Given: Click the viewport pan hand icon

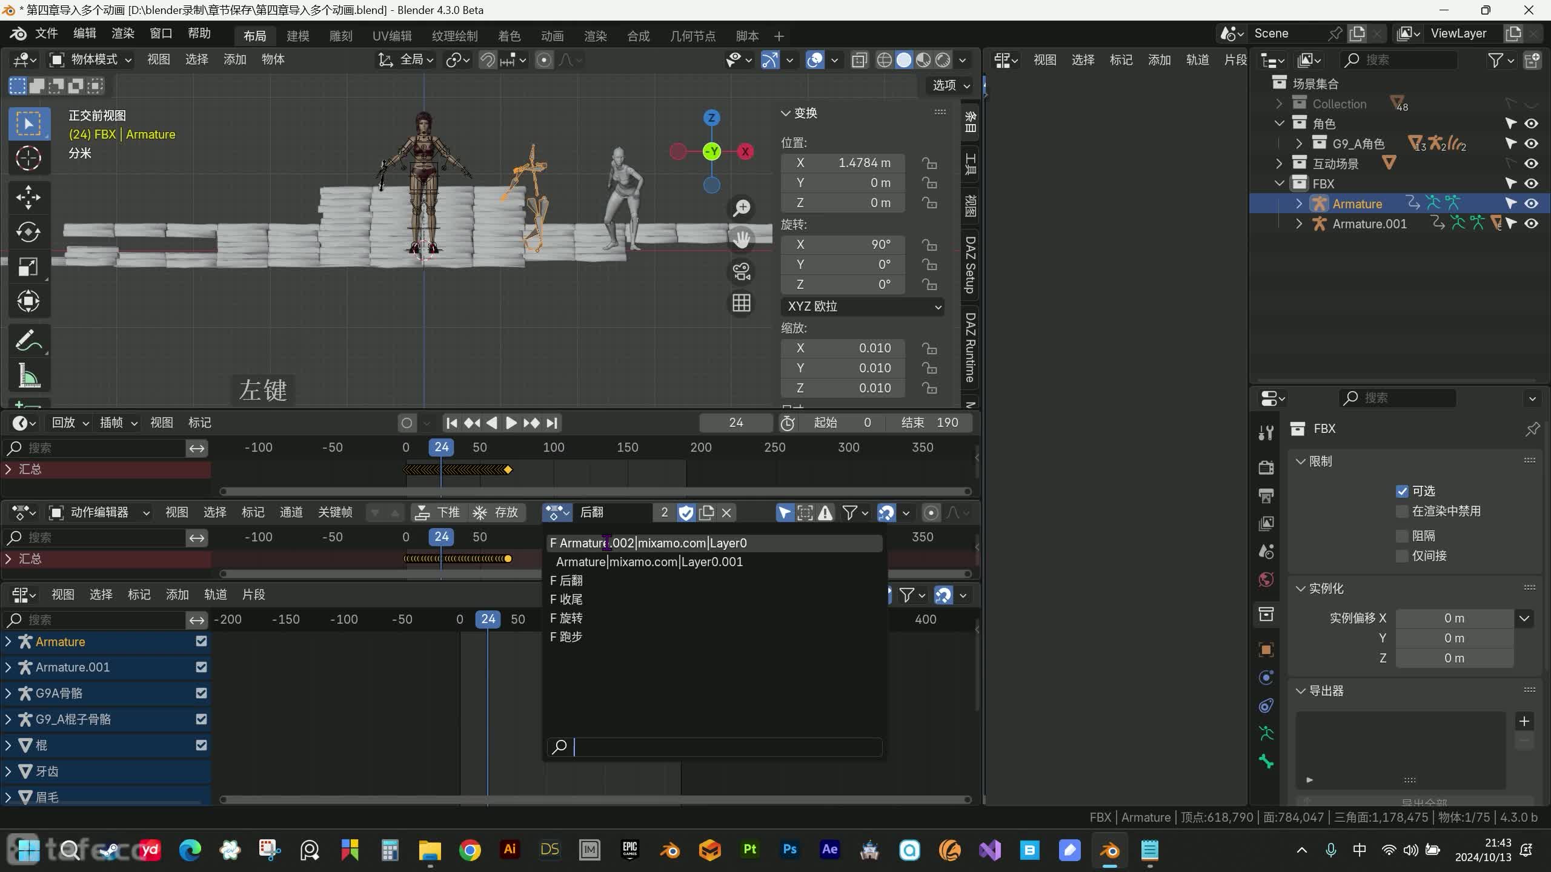Looking at the screenshot, I should point(742,239).
